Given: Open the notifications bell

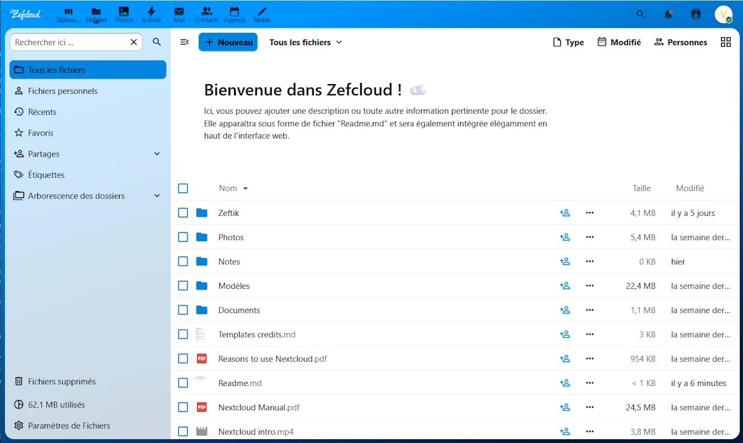Looking at the screenshot, I should click(x=669, y=14).
